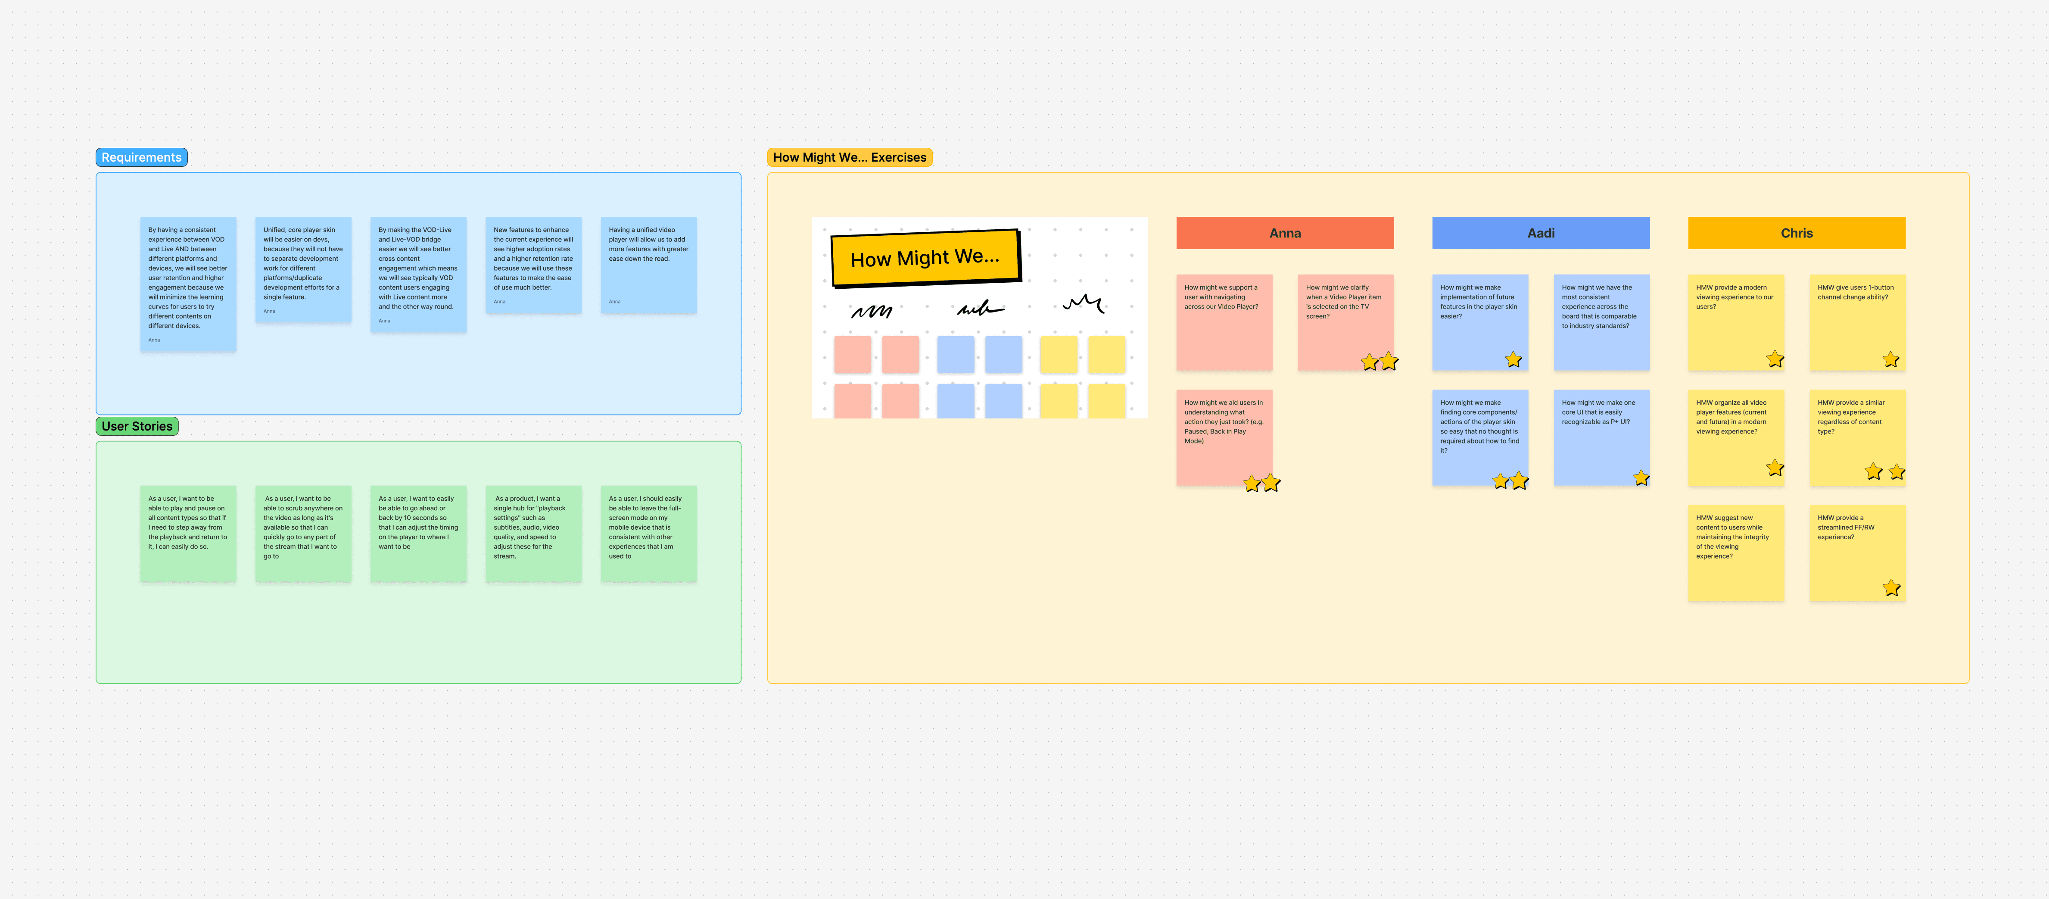Image resolution: width=2049 pixels, height=899 pixels.
Task: Click the star on the core UI recognizable note
Action: (x=1641, y=478)
